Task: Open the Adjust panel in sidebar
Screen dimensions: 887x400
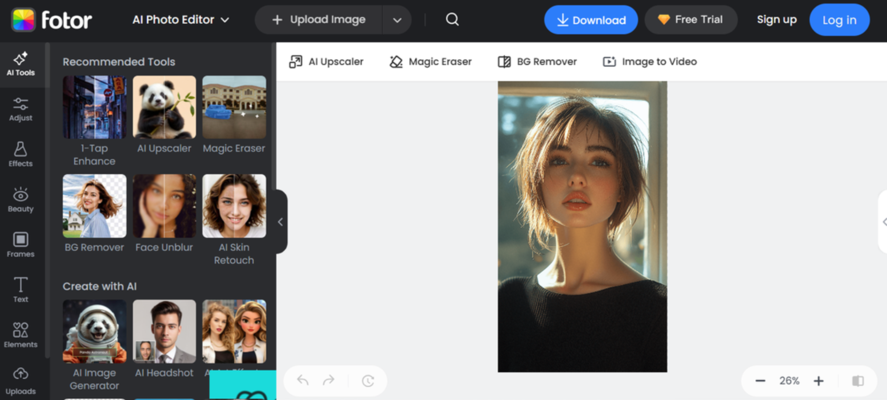Action: (x=20, y=109)
